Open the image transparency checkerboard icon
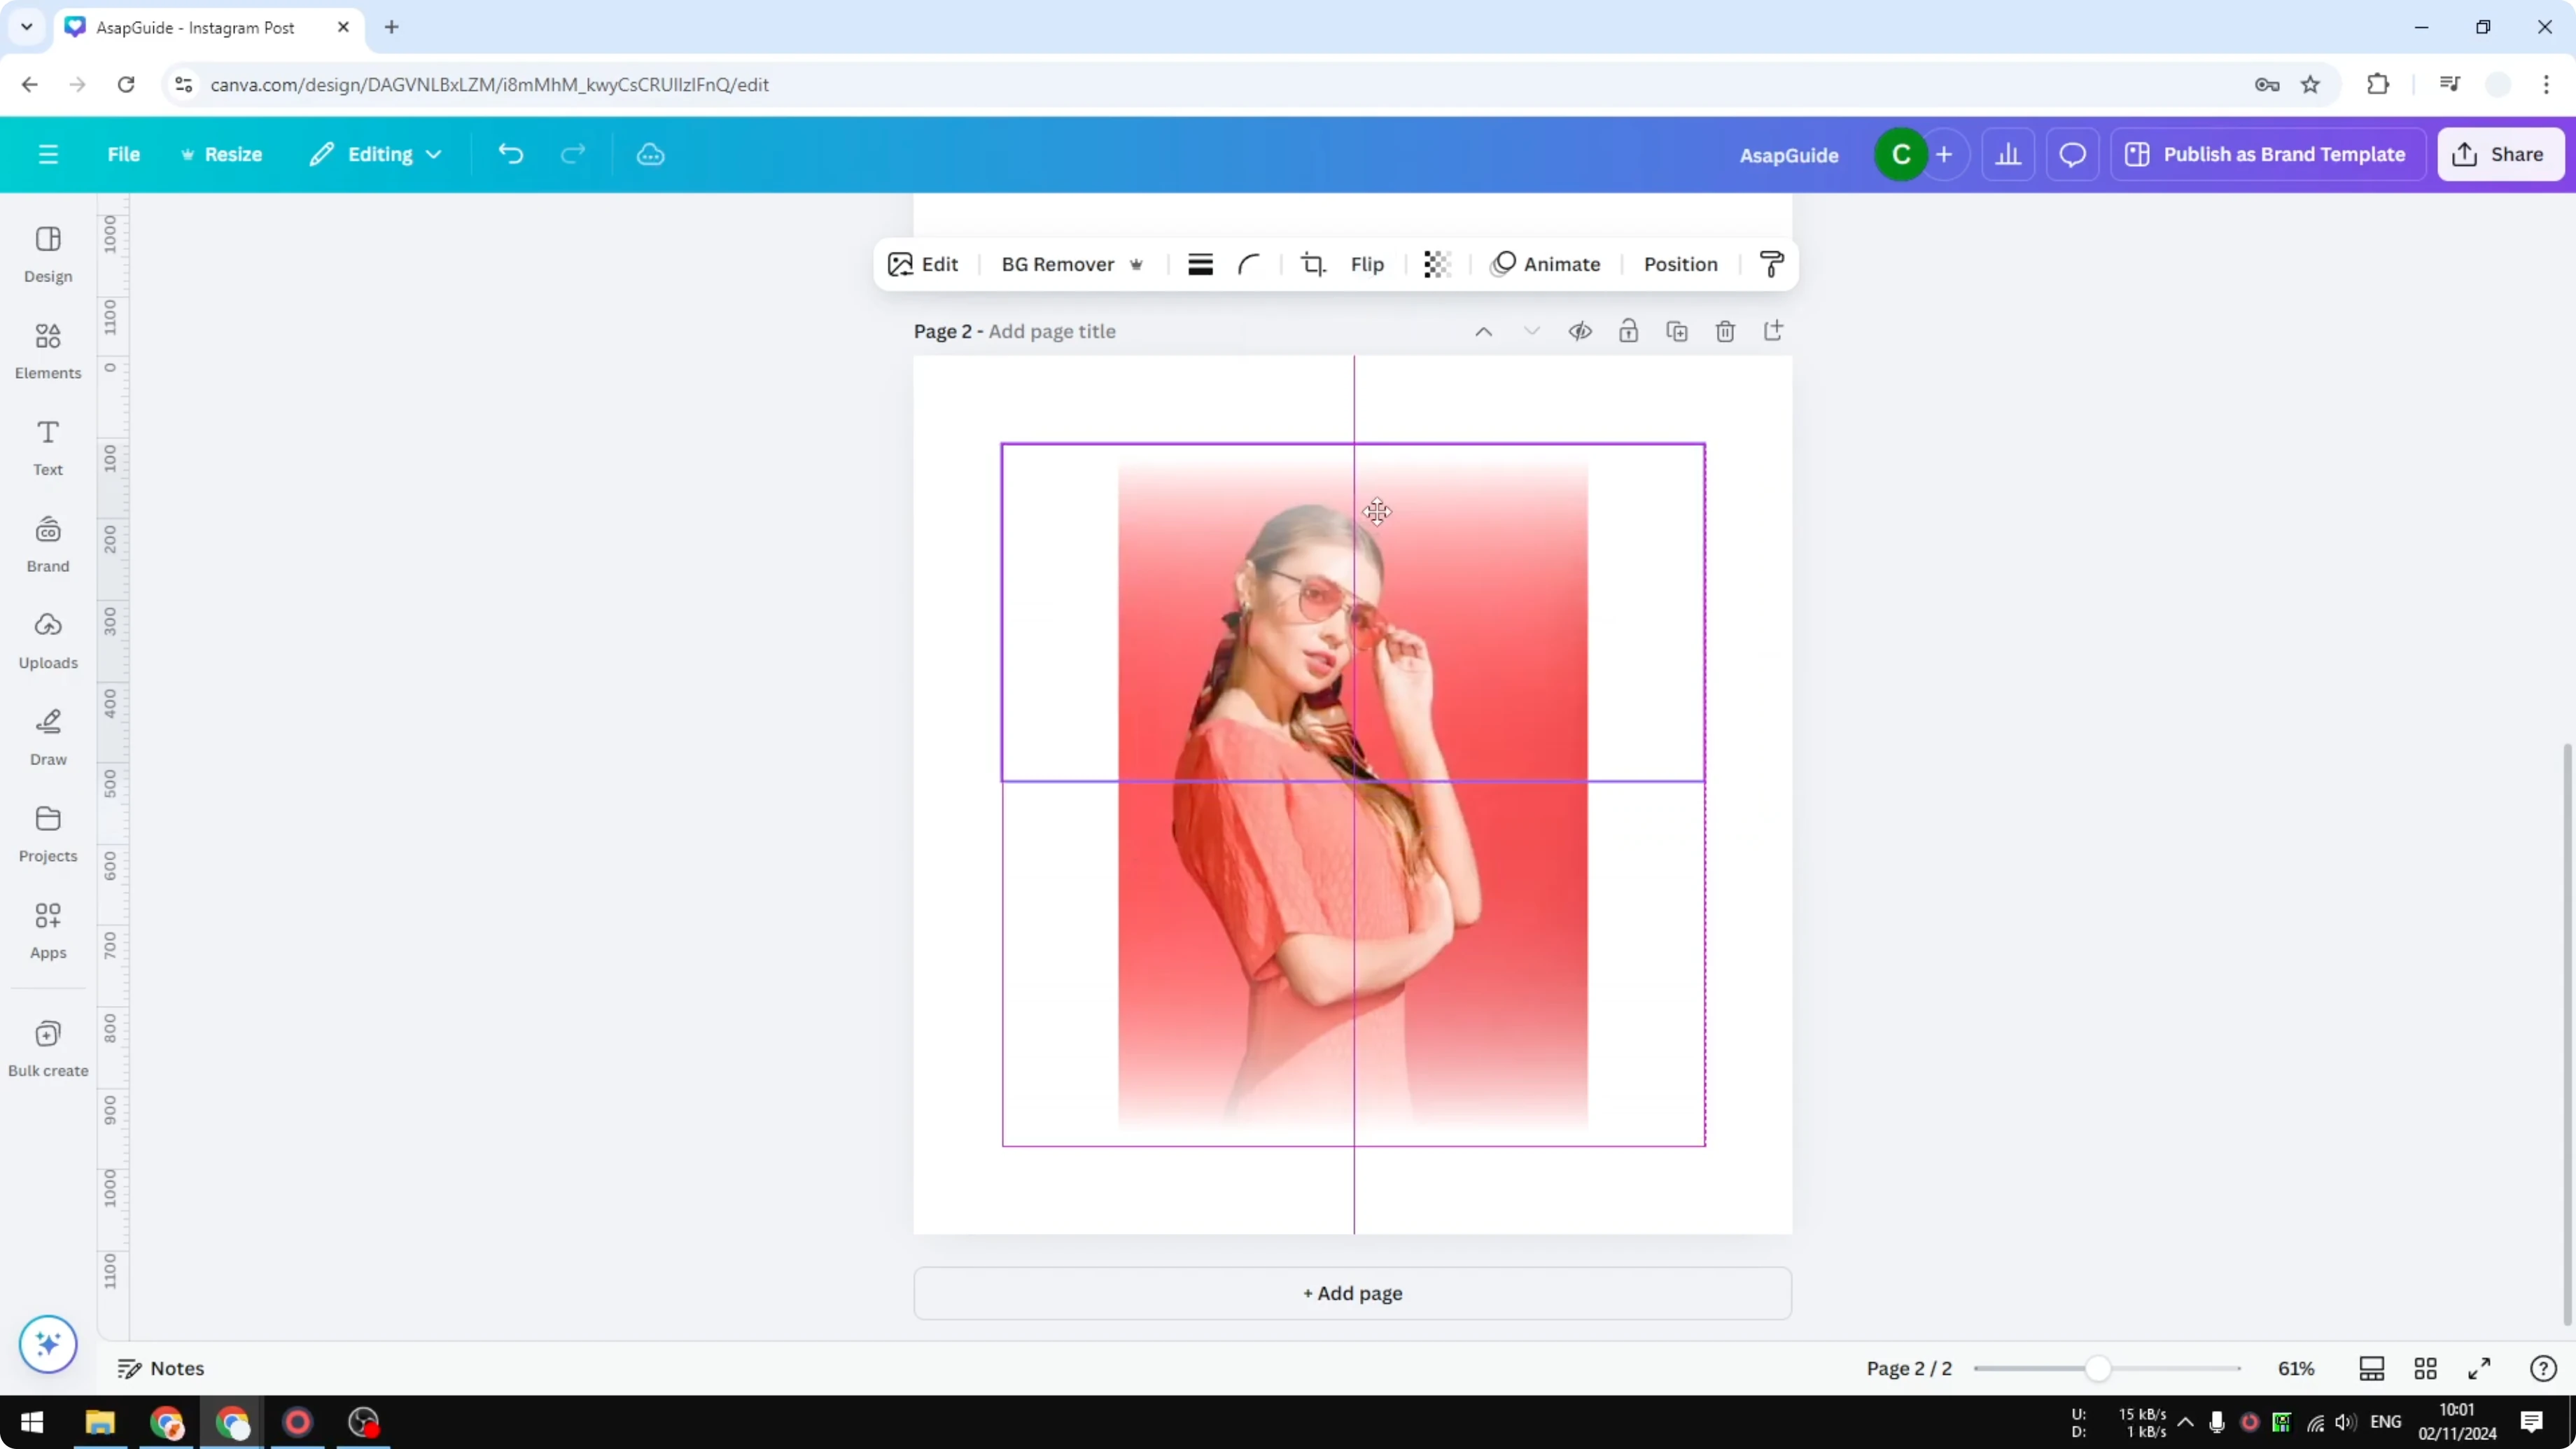Image resolution: width=2576 pixels, height=1449 pixels. (1436, 263)
